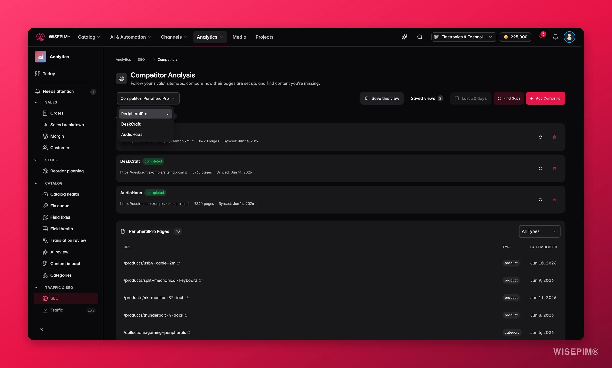This screenshot has height=368, width=612.
Task: Resync the AudioHaus sitemap
Action: pos(540,200)
